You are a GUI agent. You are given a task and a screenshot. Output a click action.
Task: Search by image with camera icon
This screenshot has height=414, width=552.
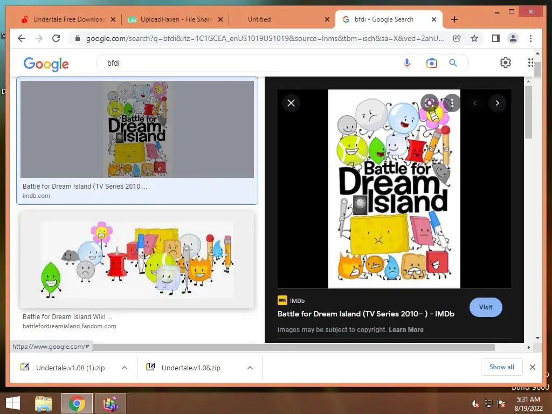click(432, 63)
